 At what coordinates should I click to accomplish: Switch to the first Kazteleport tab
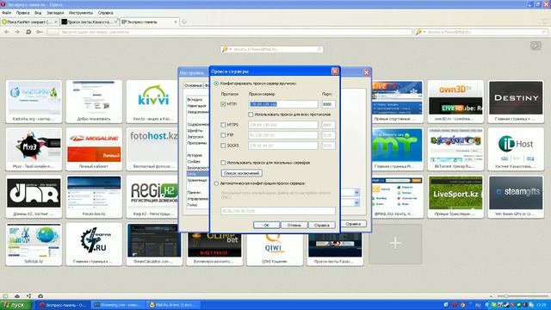tap(30, 22)
